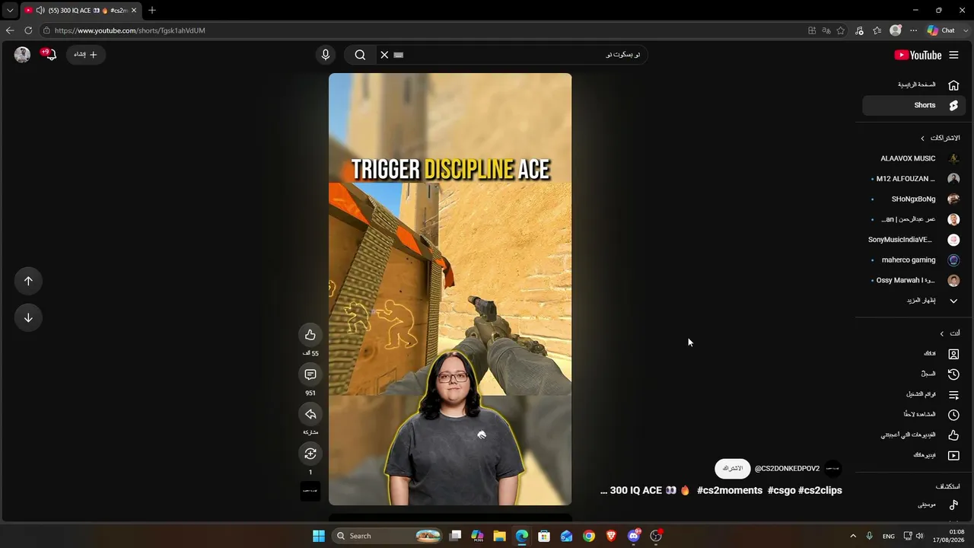This screenshot has width=974, height=548.
Task: Mute the tab via its speaker icon
Action: [x=40, y=10]
